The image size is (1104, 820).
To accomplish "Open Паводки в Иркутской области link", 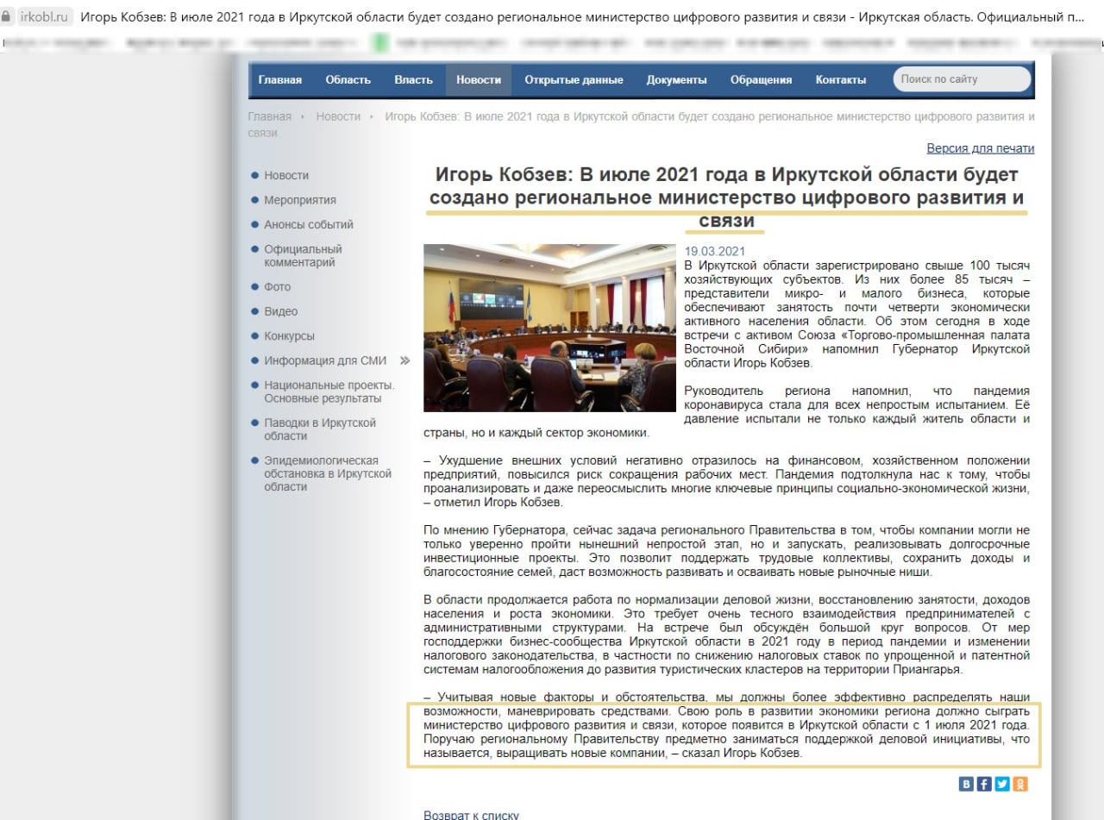I will pos(320,429).
